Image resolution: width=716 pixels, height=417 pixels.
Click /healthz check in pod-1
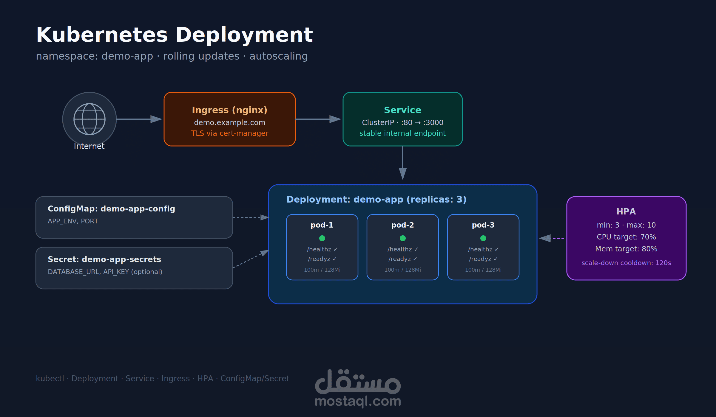(322, 249)
